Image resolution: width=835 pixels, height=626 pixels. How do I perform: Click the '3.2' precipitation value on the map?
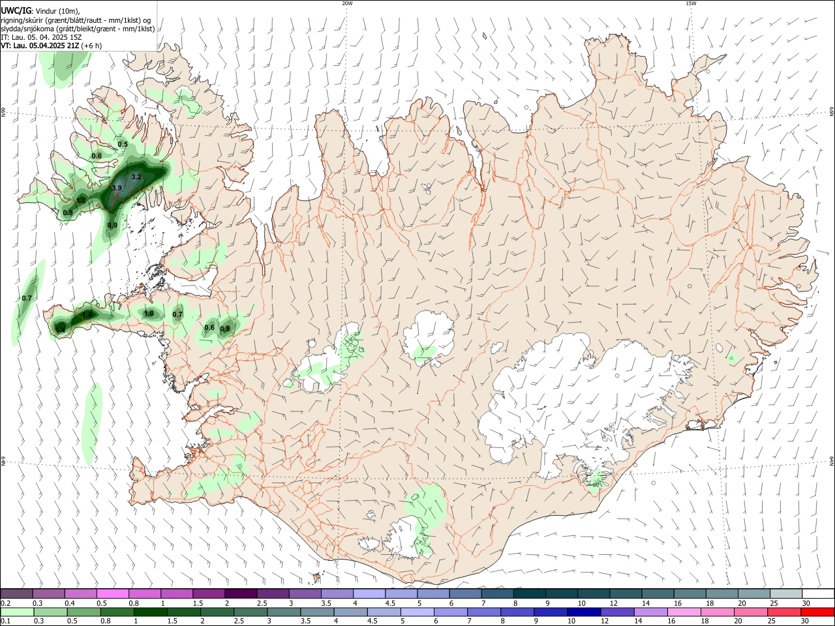pyautogui.click(x=136, y=177)
